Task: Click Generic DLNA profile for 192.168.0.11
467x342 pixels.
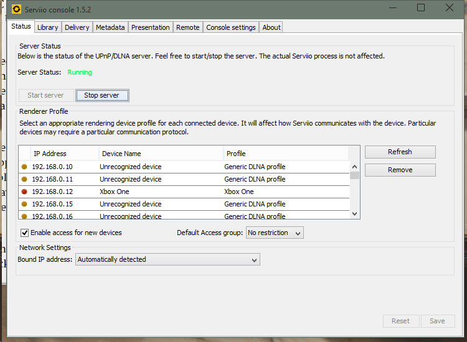Action: (255, 179)
